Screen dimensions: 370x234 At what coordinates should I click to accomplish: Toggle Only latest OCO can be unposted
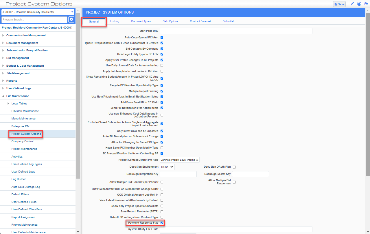click(x=162, y=131)
